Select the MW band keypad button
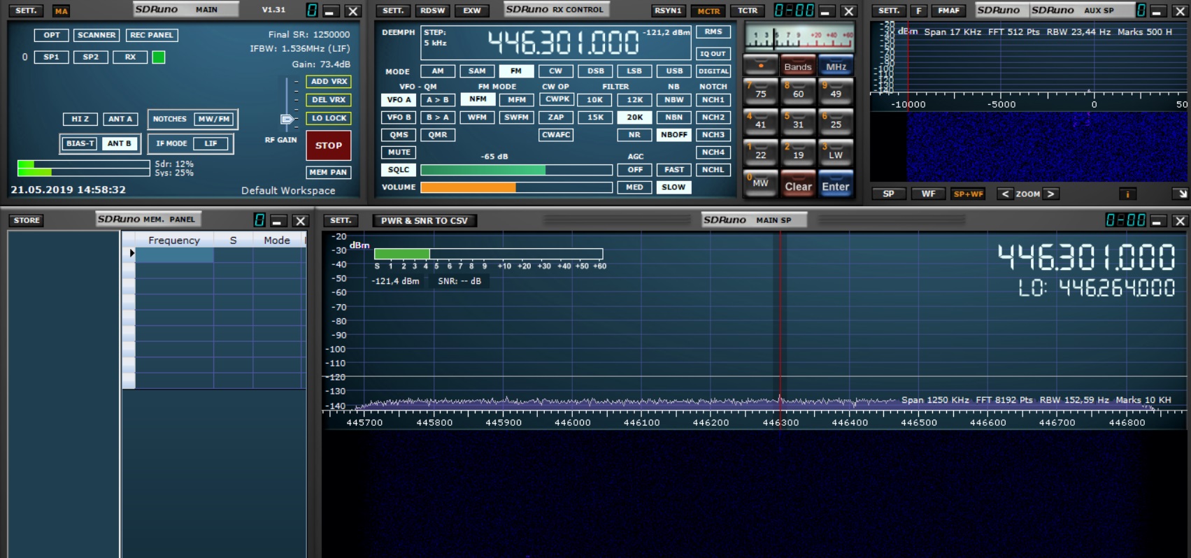Viewport: 1191px width, 558px height. [760, 183]
